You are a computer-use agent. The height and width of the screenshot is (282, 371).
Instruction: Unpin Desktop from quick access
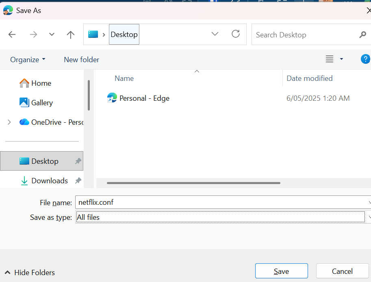tap(78, 161)
